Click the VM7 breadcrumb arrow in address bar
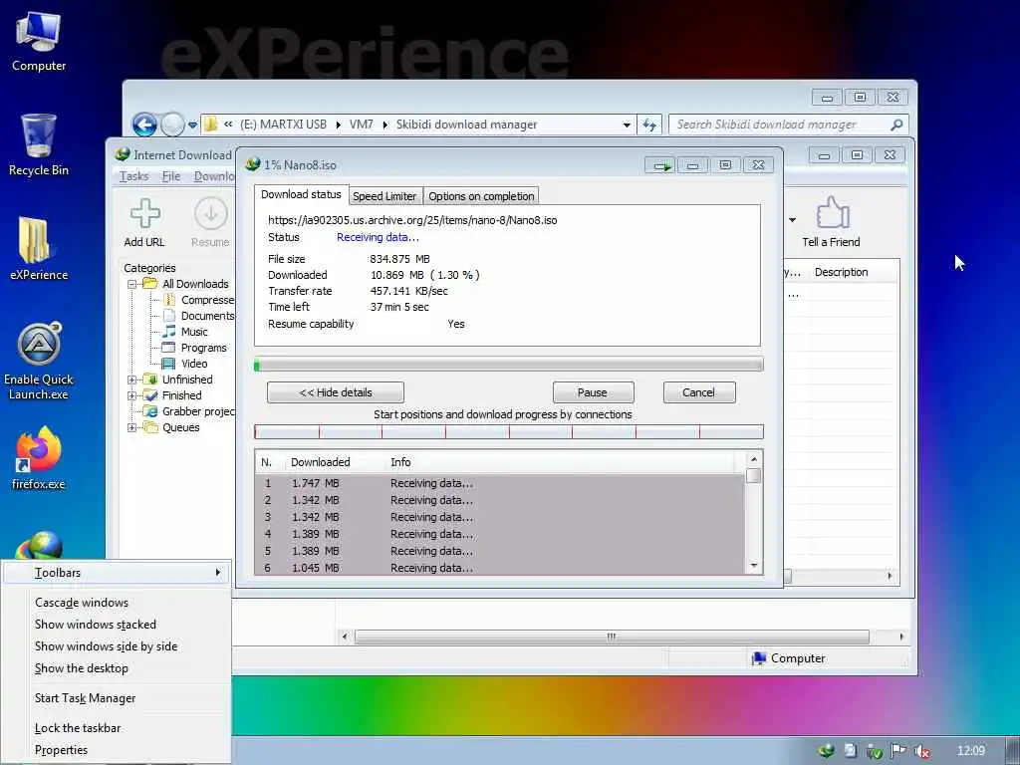The width and height of the screenshot is (1020, 765). 384,125
